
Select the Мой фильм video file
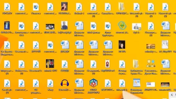click(x=94, y=26)
